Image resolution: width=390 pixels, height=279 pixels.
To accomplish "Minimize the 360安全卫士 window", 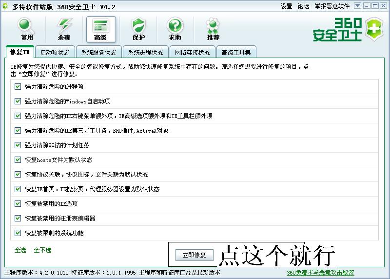I will pos(367,6).
